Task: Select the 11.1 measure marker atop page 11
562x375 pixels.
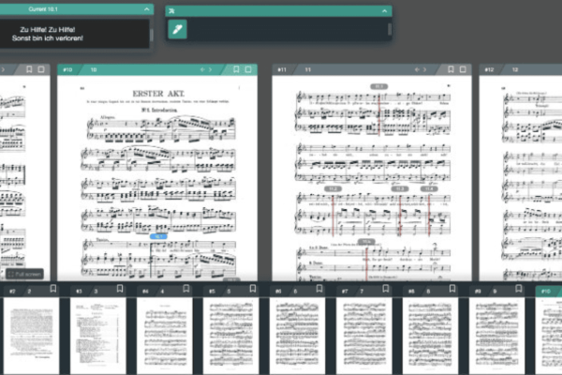Action: (378, 86)
